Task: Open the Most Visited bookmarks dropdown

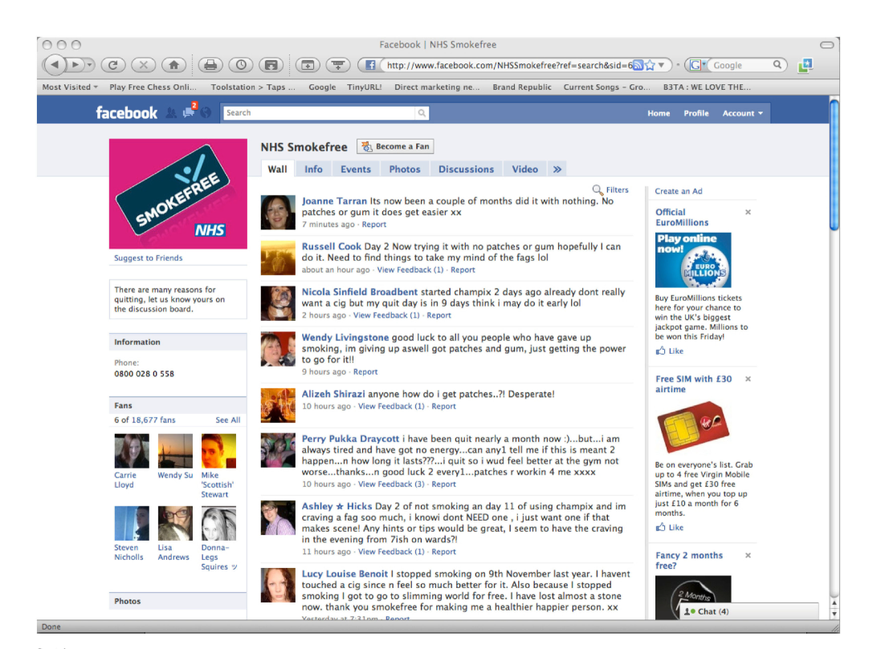Action: coord(70,87)
